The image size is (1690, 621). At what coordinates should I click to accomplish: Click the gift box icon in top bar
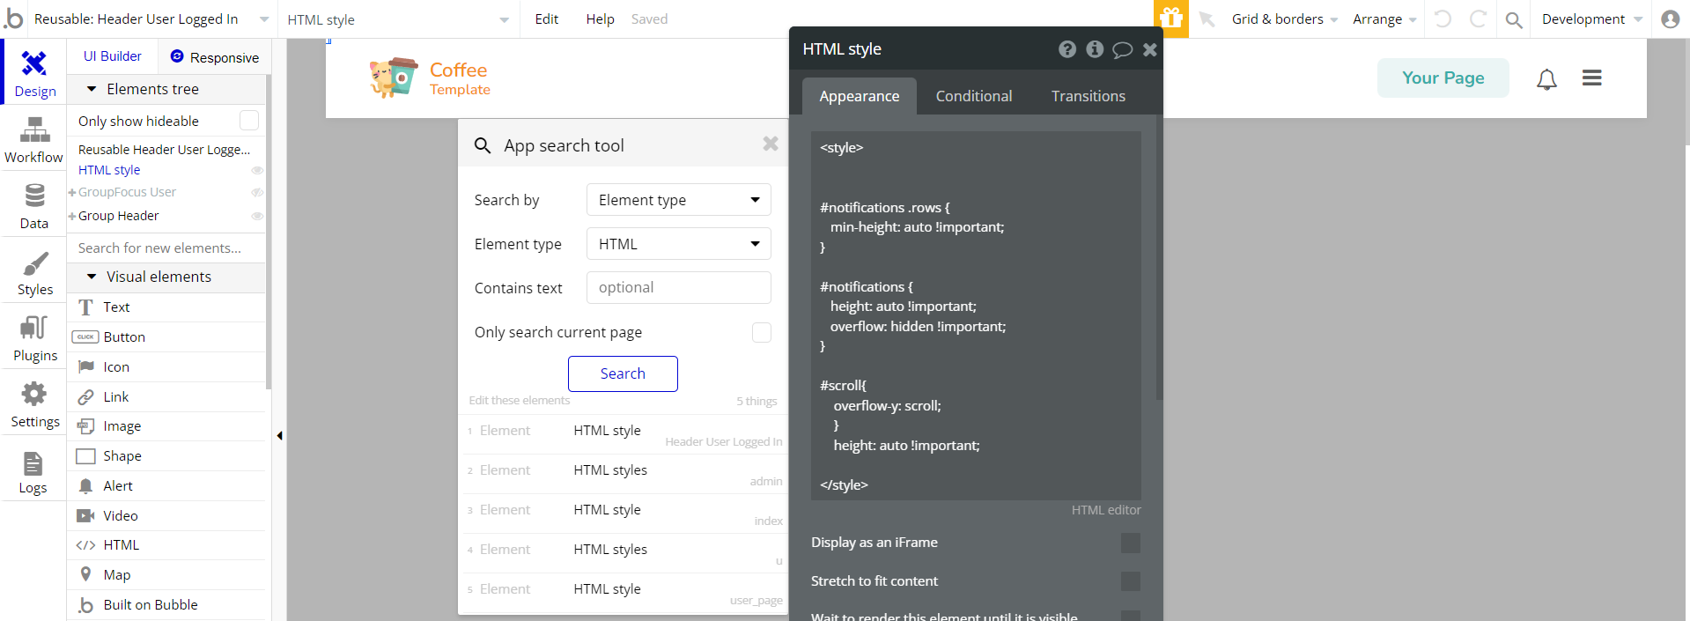(1170, 18)
